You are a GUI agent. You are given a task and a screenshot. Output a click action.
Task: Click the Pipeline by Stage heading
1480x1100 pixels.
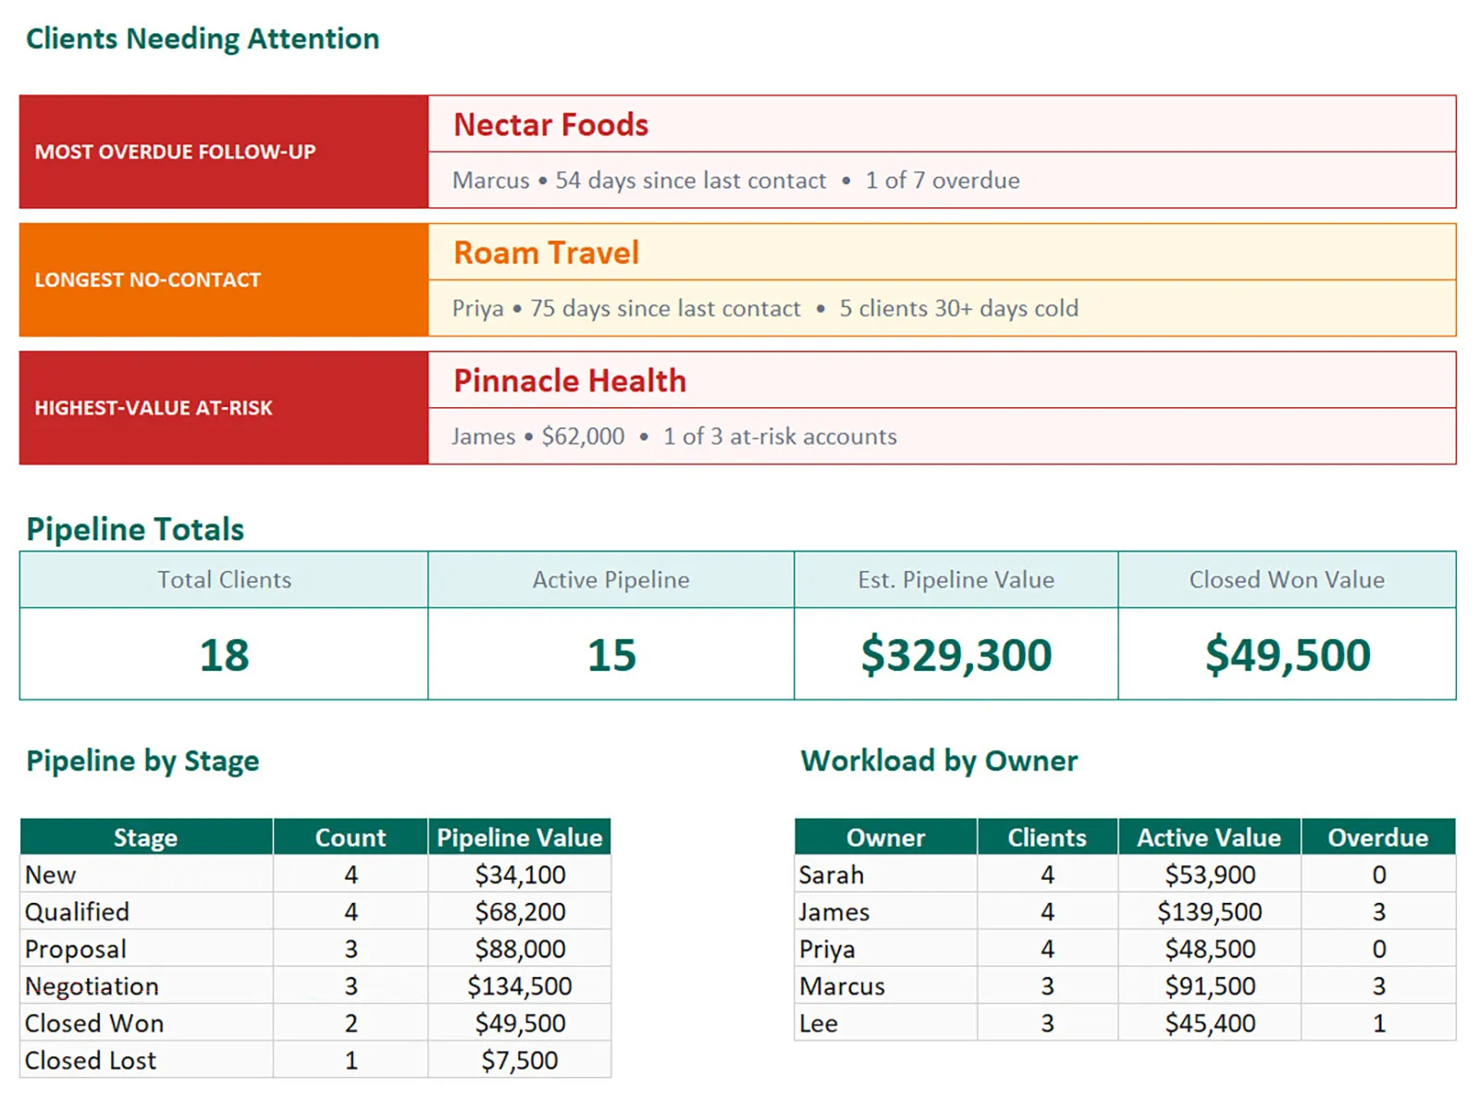tap(142, 760)
